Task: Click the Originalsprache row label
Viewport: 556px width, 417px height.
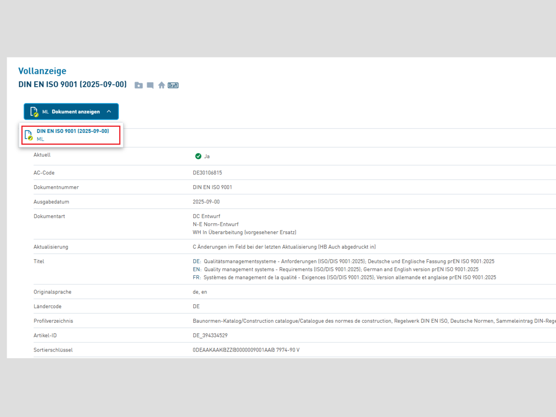Action: (52, 292)
